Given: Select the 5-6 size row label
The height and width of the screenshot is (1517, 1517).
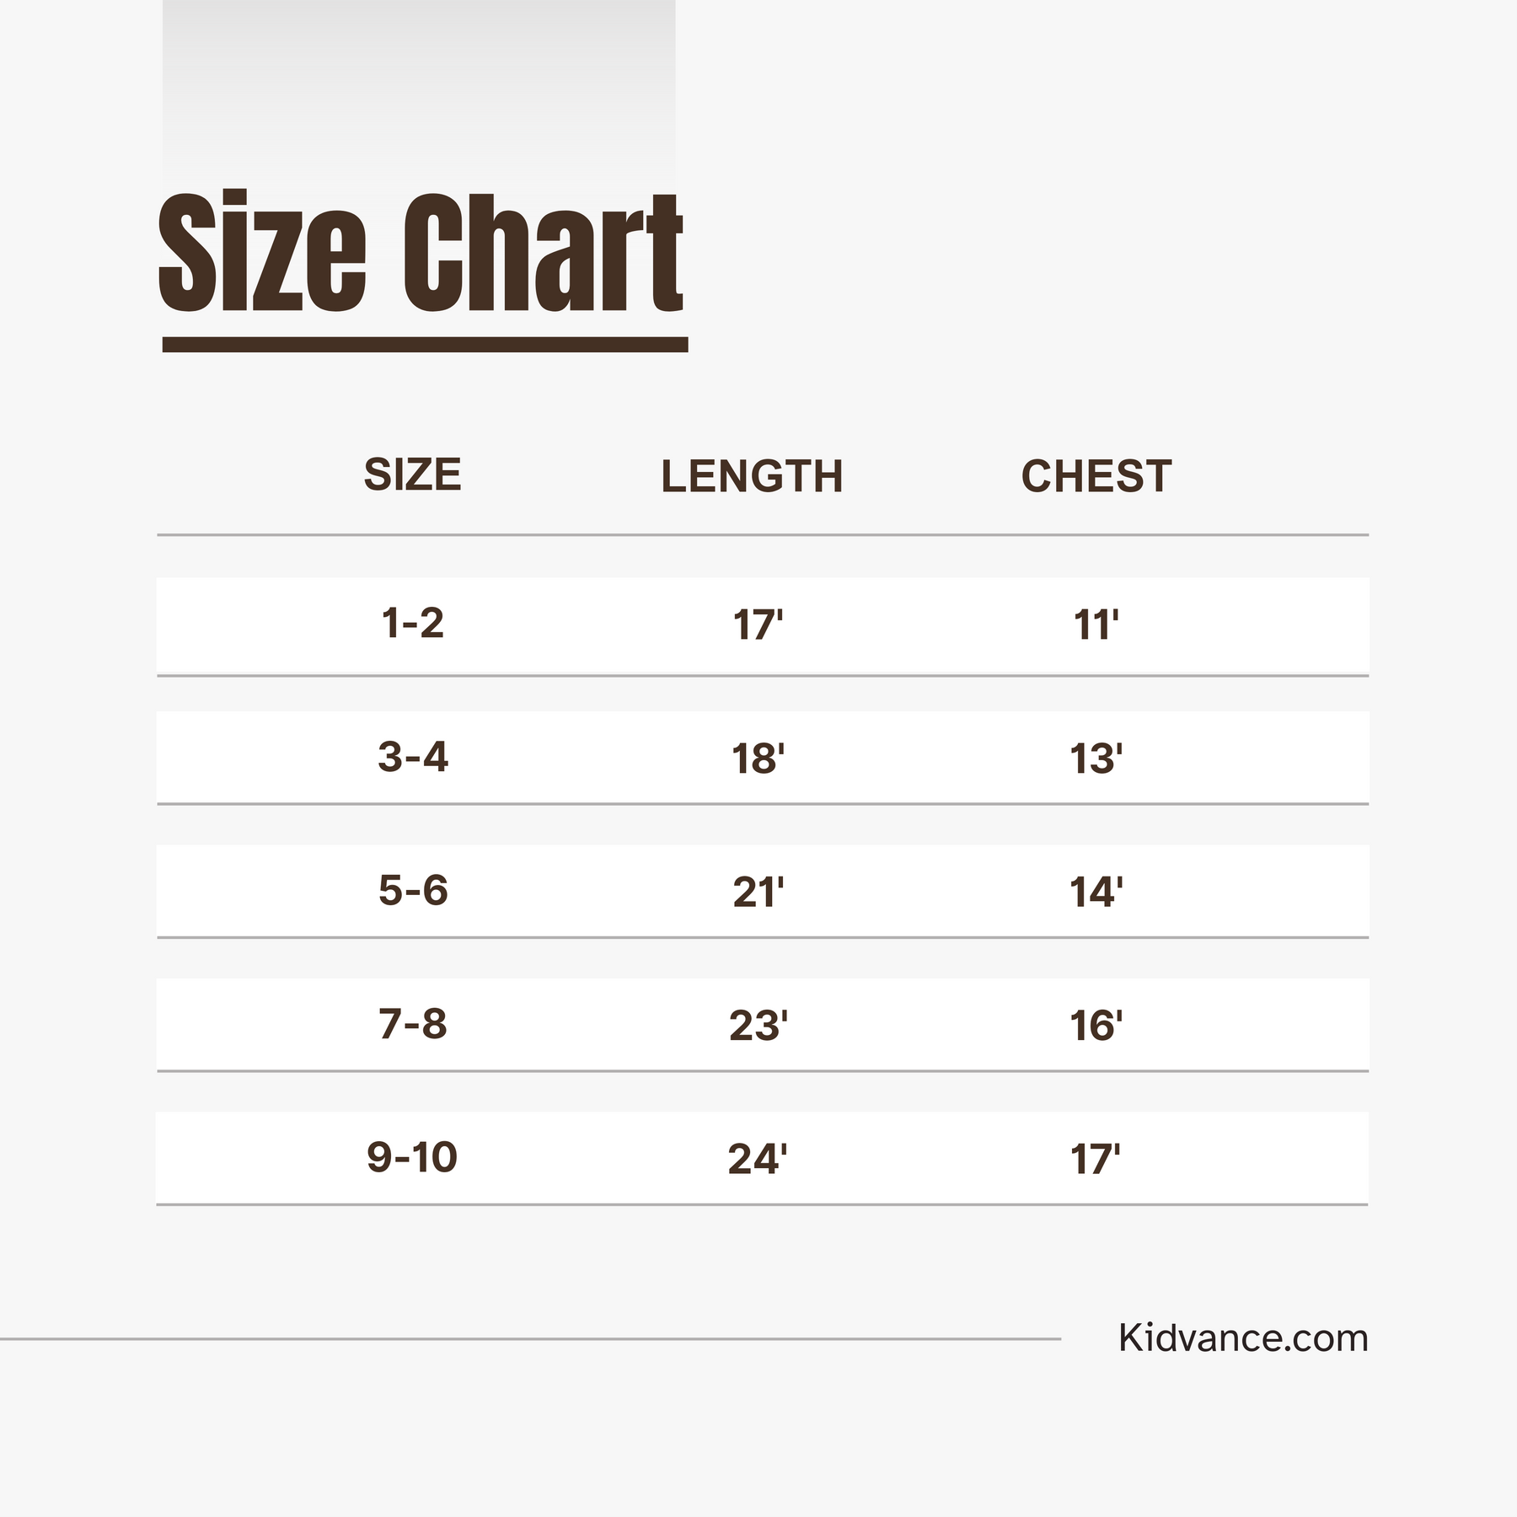Looking at the screenshot, I should pos(412,891).
